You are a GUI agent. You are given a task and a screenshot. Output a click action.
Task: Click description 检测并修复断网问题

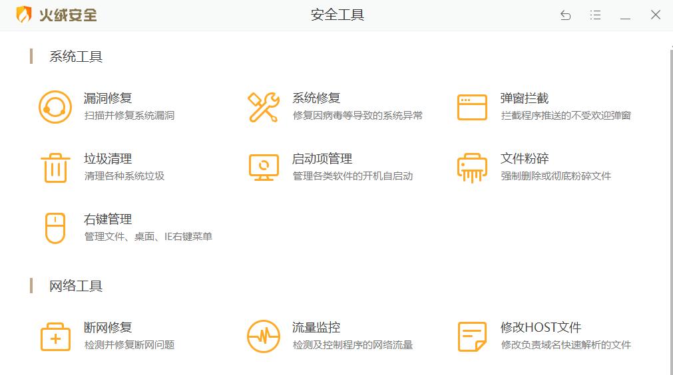click(129, 345)
